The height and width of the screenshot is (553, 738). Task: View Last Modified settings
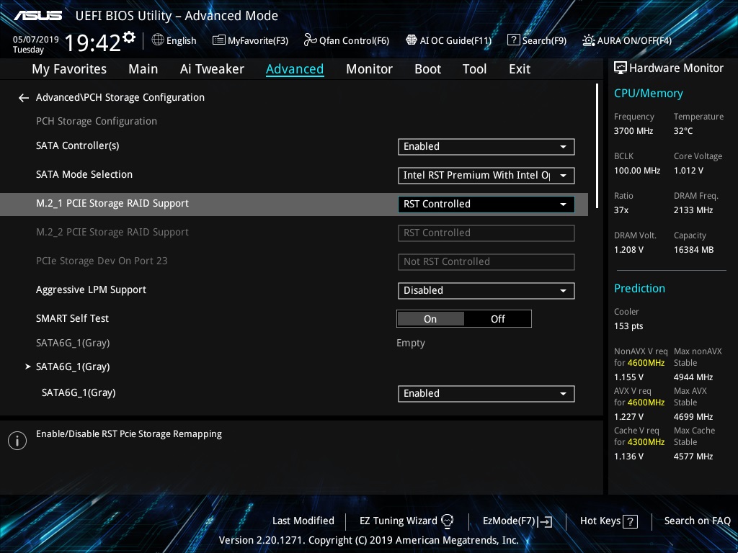click(x=303, y=521)
